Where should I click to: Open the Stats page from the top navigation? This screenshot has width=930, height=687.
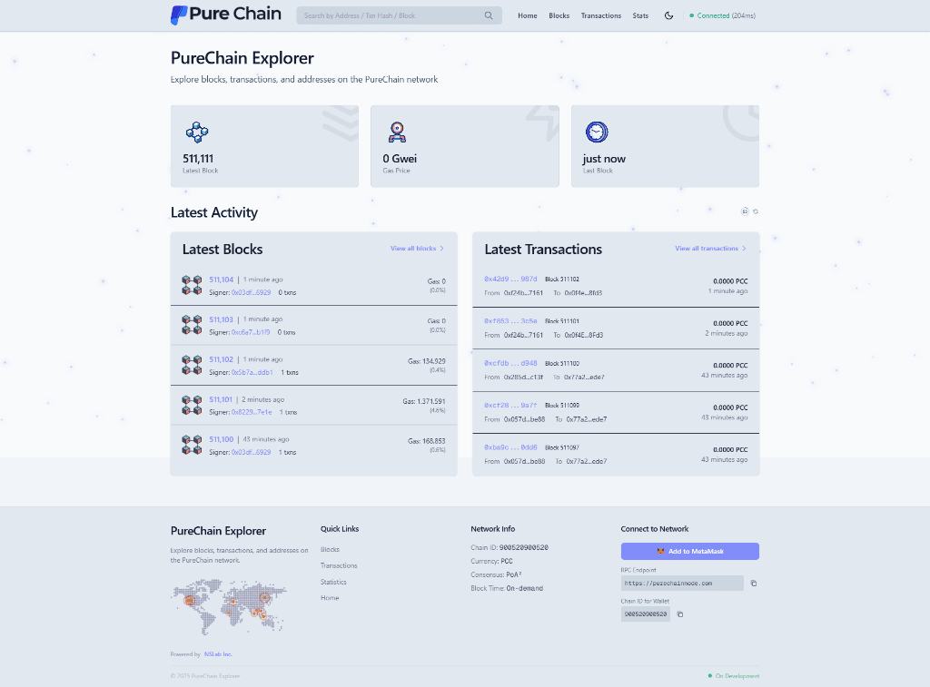pos(640,15)
